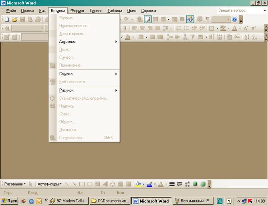Click the 3-D style icon

(203, 184)
